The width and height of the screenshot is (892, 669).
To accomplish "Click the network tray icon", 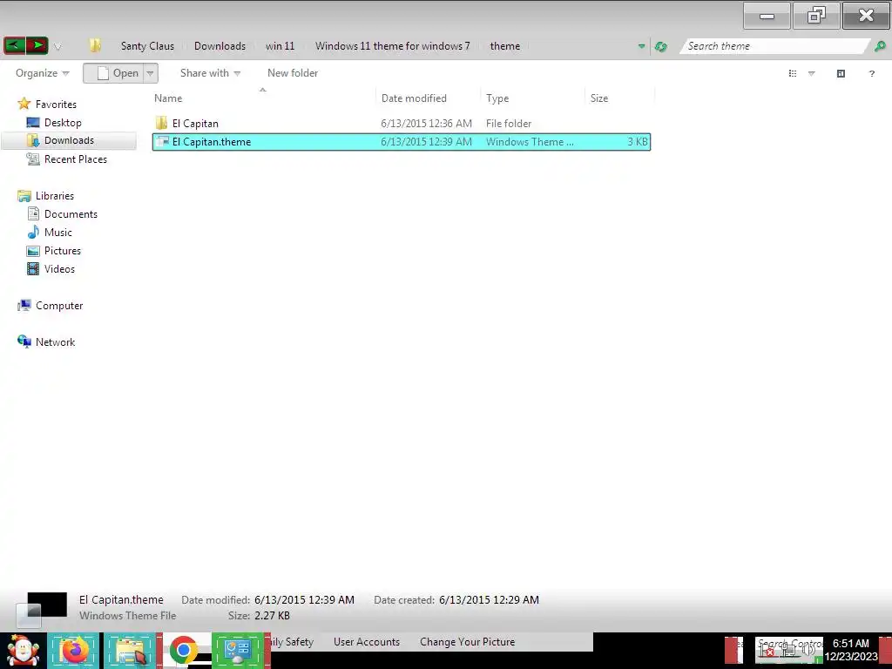I will click(787, 650).
